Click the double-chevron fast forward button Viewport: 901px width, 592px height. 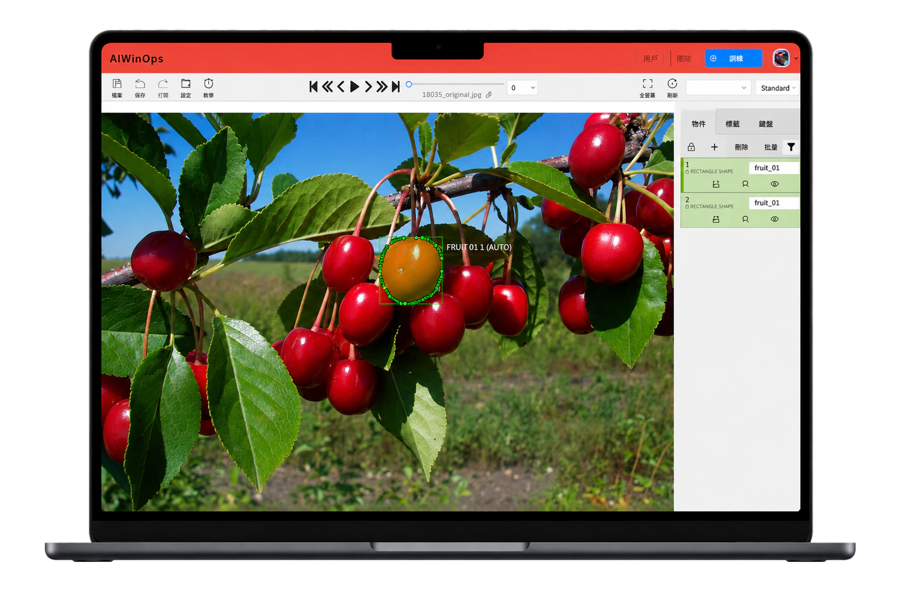point(382,87)
